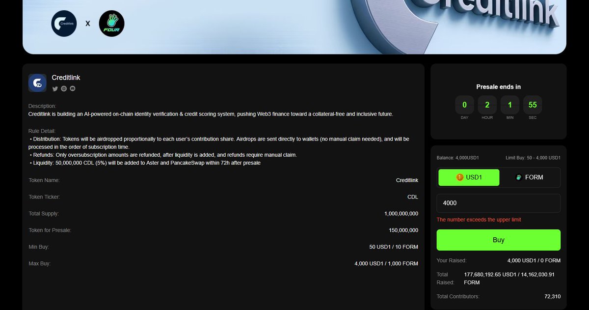Click the 'Balance: 4,000USD1' text
589x310 pixels.
[x=458, y=158]
